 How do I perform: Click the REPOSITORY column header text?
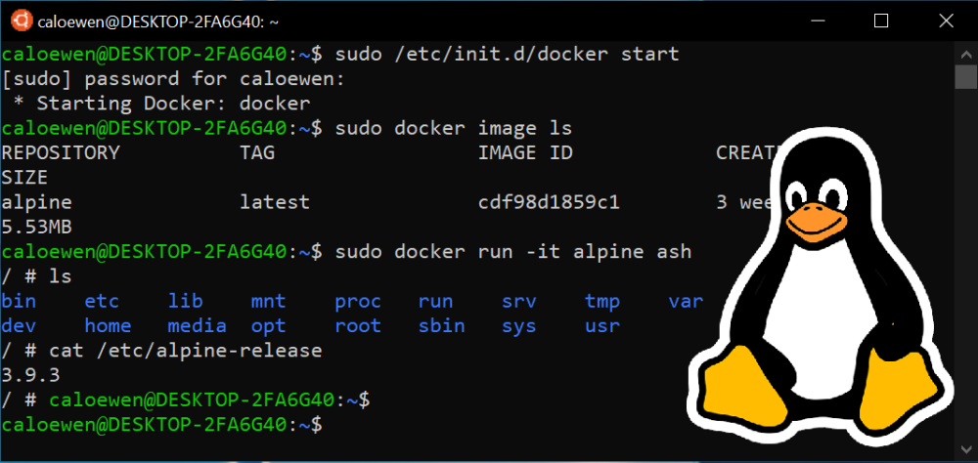pyautogui.click(x=61, y=152)
